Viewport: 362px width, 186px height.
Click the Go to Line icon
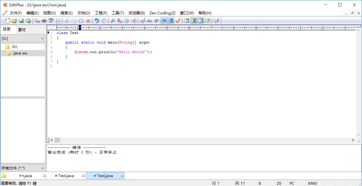click(x=134, y=21)
